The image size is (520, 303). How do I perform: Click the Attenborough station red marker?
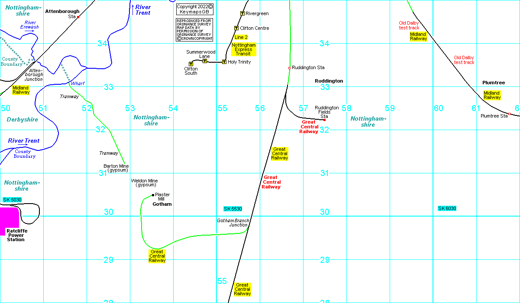pos(78,17)
